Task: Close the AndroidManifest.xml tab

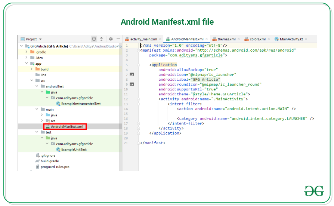Action: coord(207,39)
